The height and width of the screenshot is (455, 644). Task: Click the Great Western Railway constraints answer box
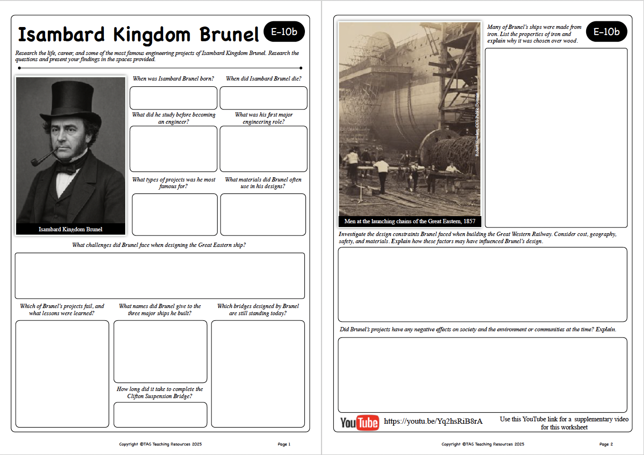coord(482,284)
